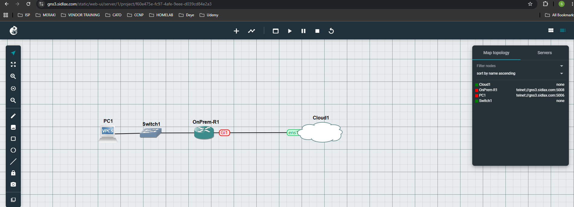Screen dimensions: 574x207
Task: Open the Deye bookmarks folder
Action: [x=186, y=15]
